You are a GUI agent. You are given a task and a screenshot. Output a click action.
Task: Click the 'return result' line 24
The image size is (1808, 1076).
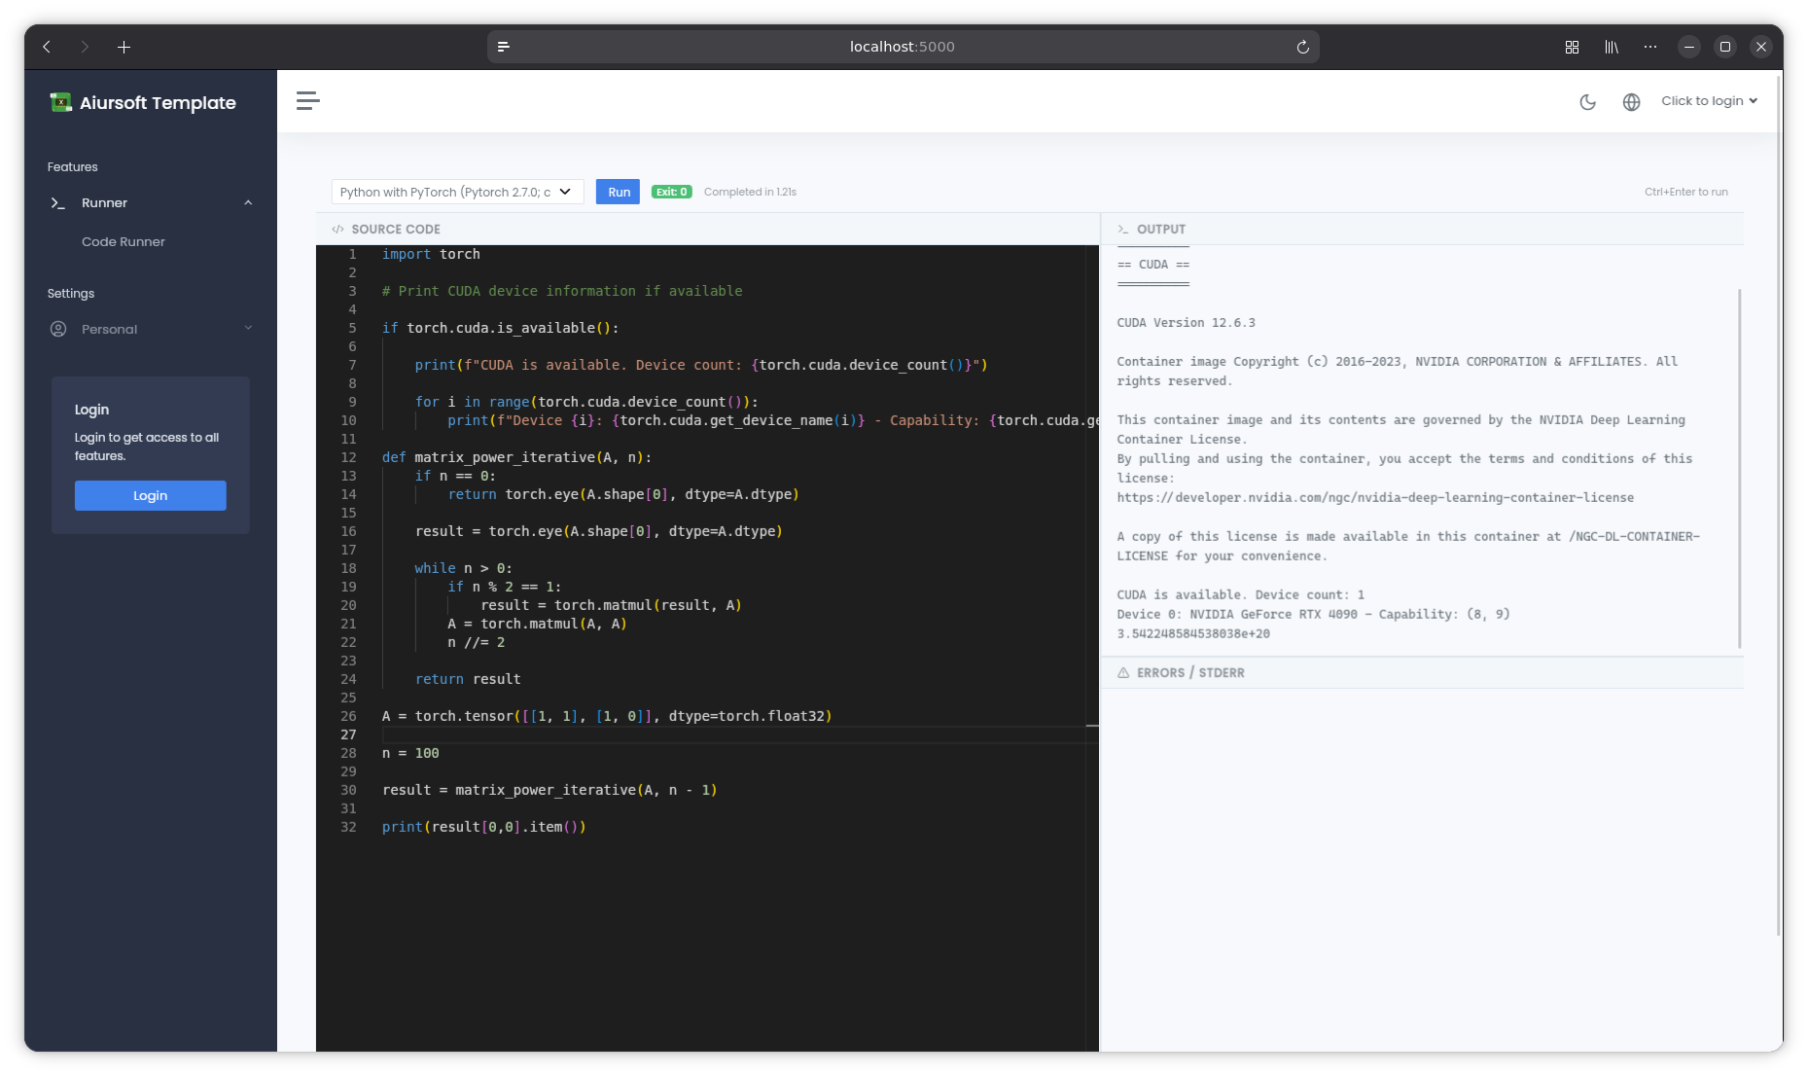point(468,679)
